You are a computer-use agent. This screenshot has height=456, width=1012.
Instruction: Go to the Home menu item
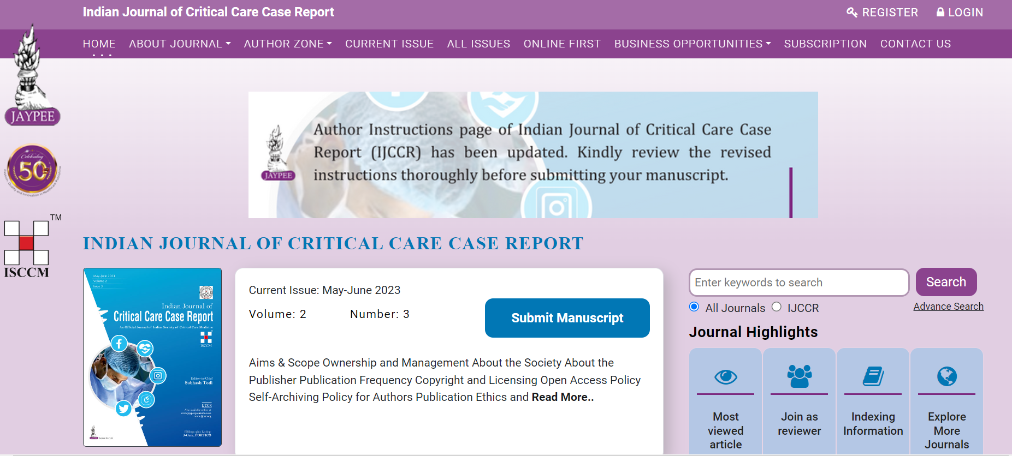click(x=99, y=44)
